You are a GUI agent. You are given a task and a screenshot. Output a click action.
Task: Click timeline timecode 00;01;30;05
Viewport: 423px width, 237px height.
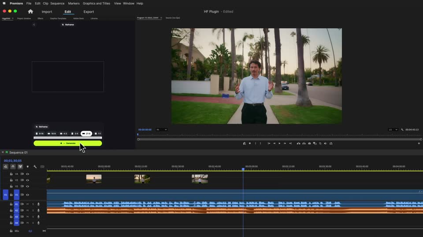(x=13, y=161)
